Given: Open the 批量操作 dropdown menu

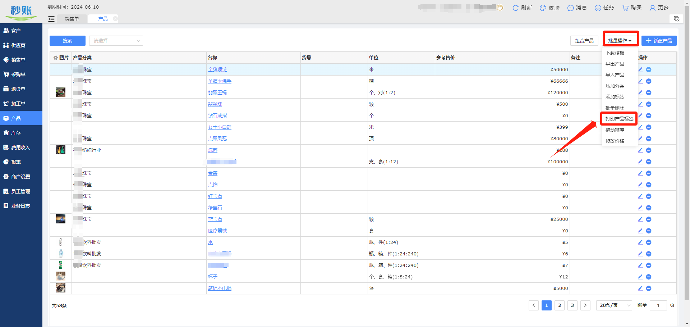Looking at the screenshot, I should tap(620, 41).
